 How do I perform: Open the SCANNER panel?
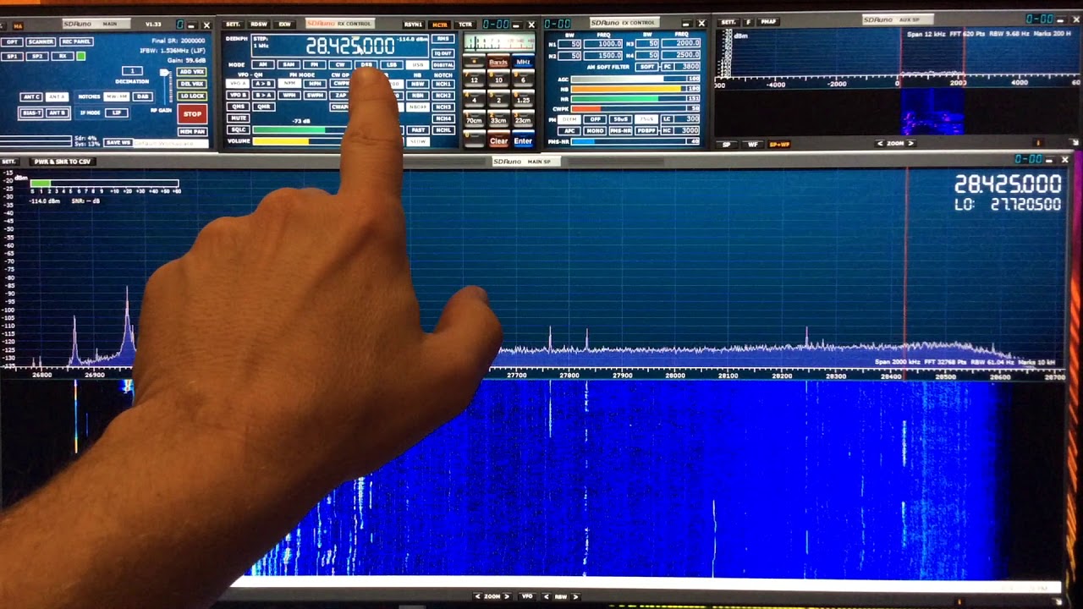tap(41, 42)
